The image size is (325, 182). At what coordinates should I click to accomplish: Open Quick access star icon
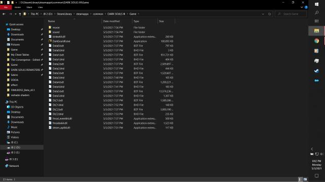pos(7,24)
